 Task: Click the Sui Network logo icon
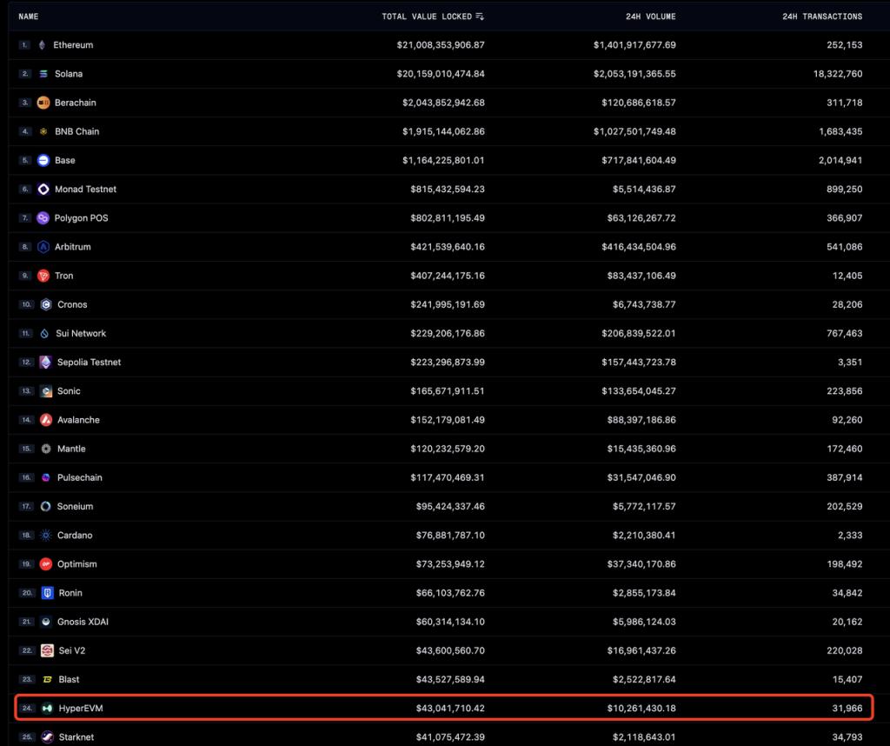click(45, 334)
